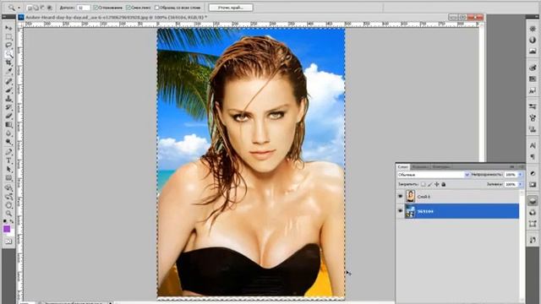
Task: Select the Magic Wand tool in the toolbox
Action: point(8,54)
